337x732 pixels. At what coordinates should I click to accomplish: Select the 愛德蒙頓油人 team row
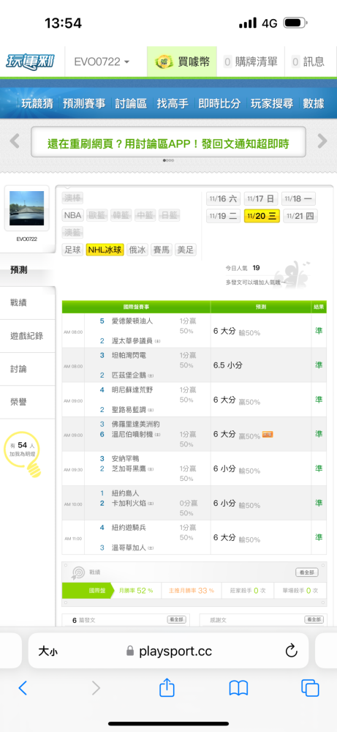coord(132,321)
